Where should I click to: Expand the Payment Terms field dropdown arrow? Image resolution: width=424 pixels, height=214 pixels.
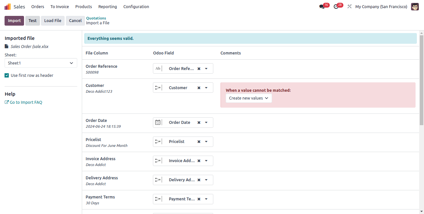(206, 199)
